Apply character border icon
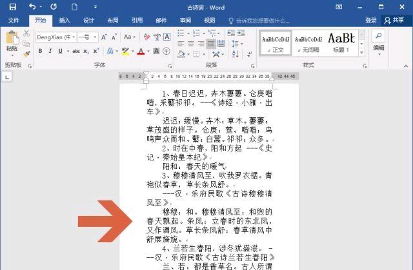 [x=166, y=37]
